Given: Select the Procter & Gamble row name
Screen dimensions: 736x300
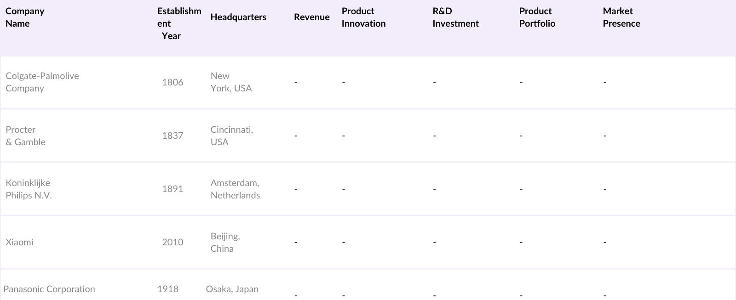Looking at the screenshot, I should point(26,136).
